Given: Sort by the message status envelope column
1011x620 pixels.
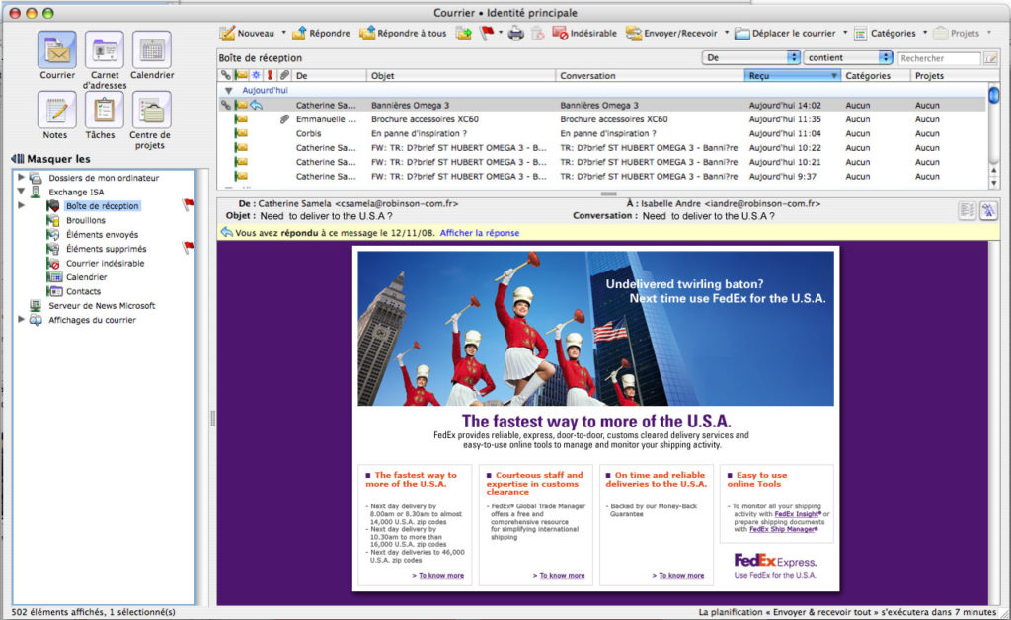Looking at the screenshot, I should (x=241, y=75).
